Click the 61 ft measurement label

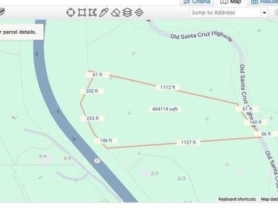[97, 75]
